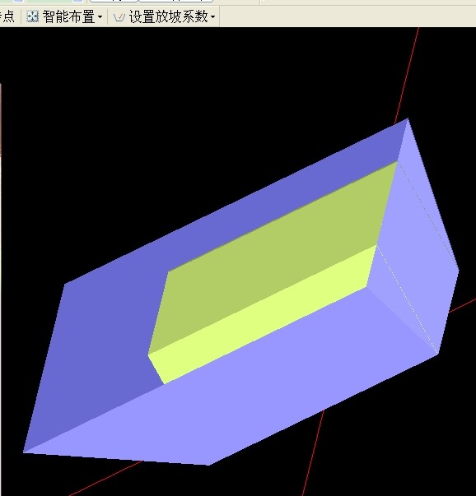Expand the 设置放坡系数 dropdown arrow

click(x=212, y=16)
